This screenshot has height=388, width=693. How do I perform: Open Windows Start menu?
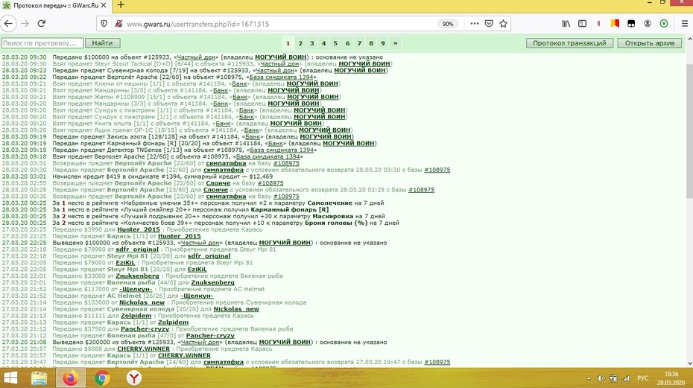(10, 378)
